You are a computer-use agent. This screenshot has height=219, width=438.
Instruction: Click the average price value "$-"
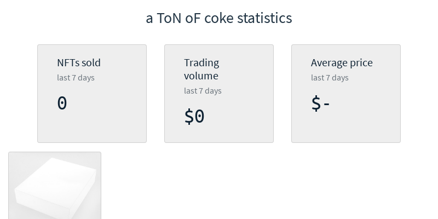pos(320,103)
